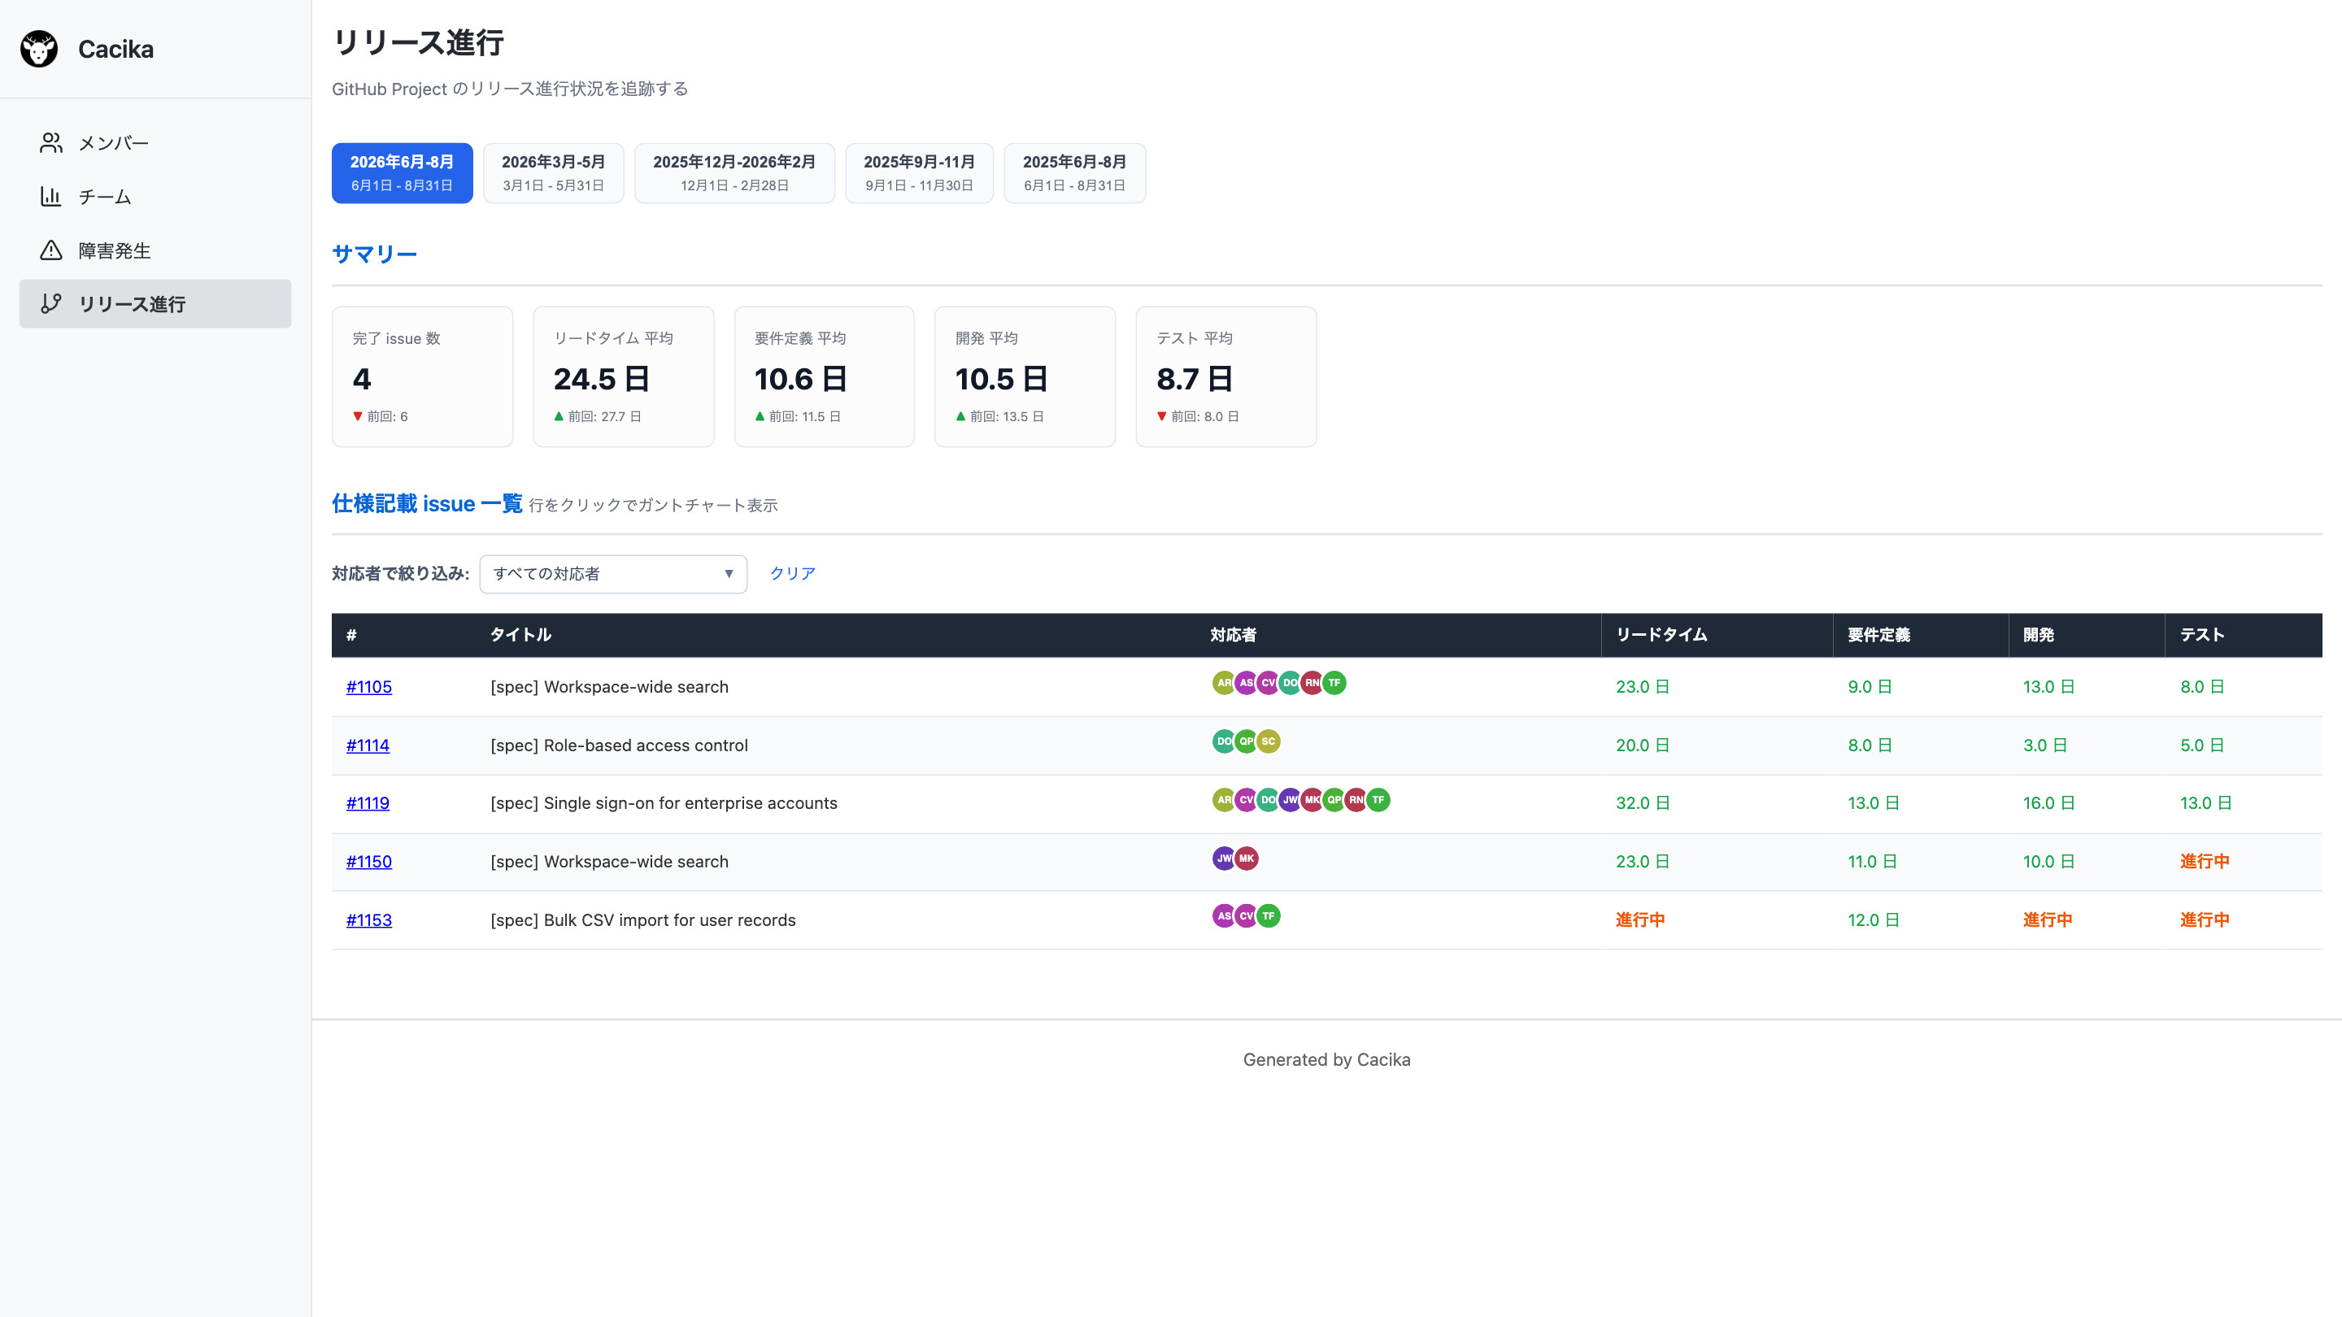Open issue link #1119
The height and width of the screenshot is (1317, 2342).
click(x=368, y=802)
